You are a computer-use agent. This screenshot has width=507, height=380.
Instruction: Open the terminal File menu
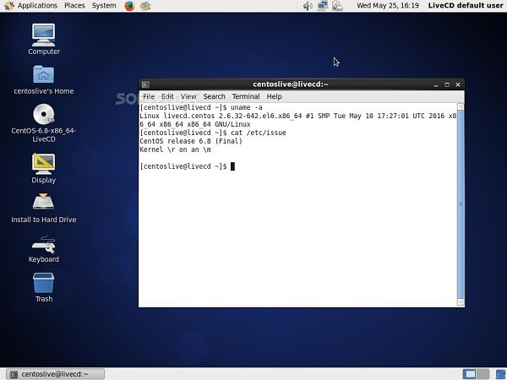coord(149,96)
